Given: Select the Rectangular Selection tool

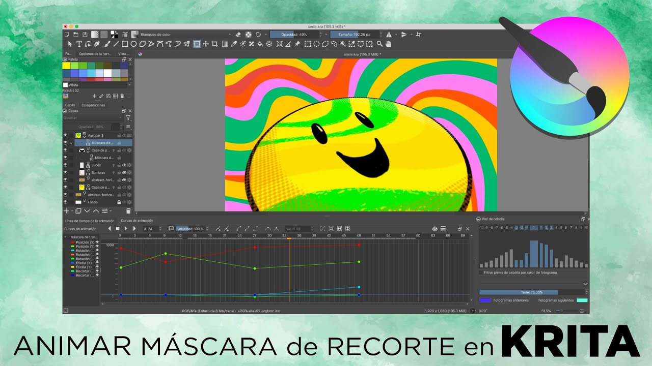Looking at the screenshot, I should [x=308, y=44].
